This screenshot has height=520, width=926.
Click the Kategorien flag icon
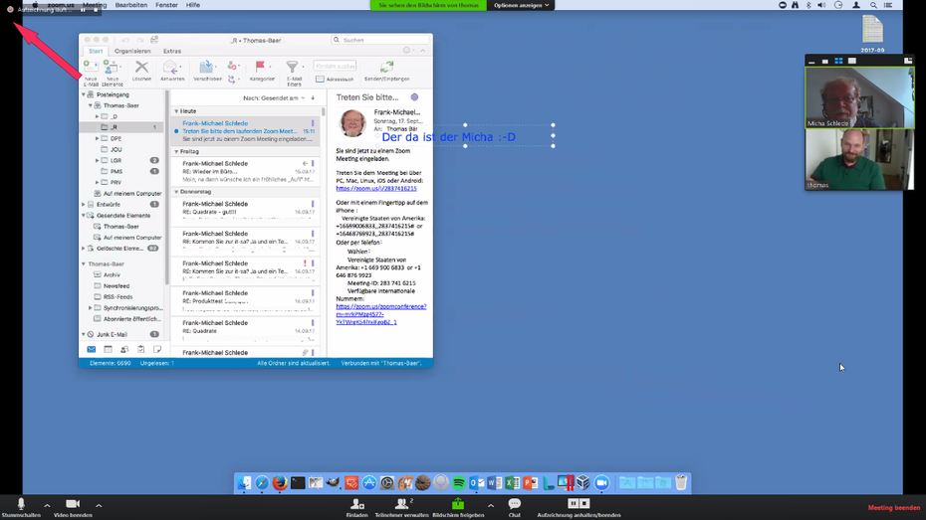point(260,66)
